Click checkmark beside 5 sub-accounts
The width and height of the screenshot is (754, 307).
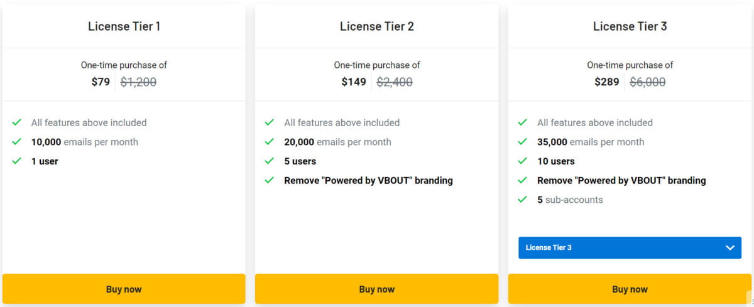[522, 200]
